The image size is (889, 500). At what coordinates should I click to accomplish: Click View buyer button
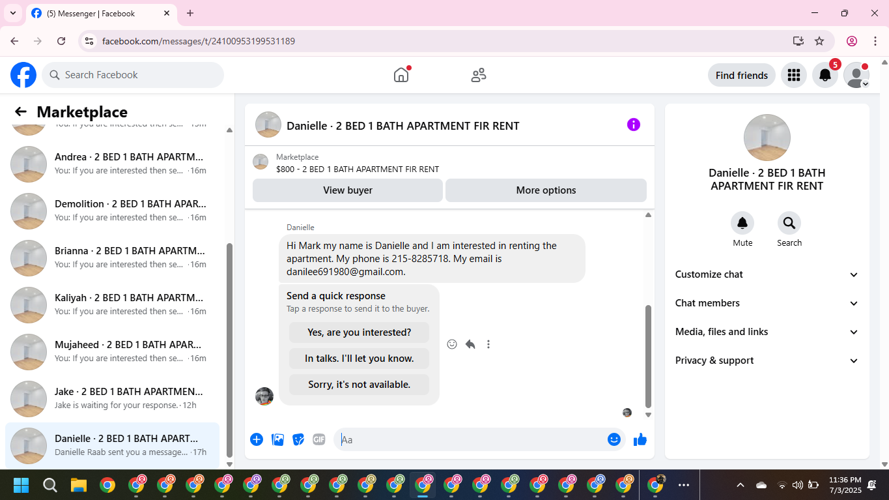(348, 190)
